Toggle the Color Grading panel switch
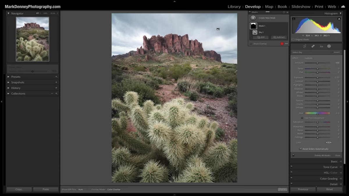The image size is (349, 196). 291,178
